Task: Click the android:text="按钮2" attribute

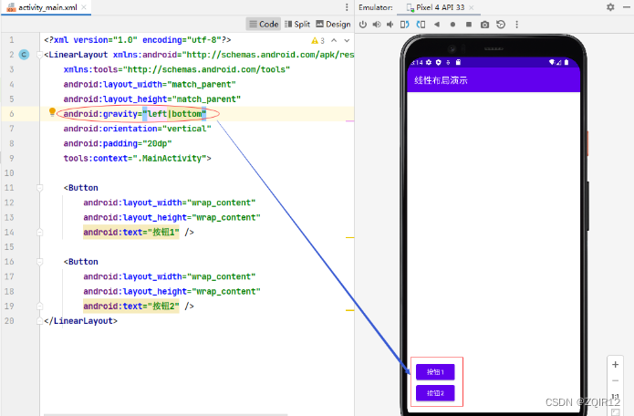Action: pyautogui.click(x=131, y=306)
